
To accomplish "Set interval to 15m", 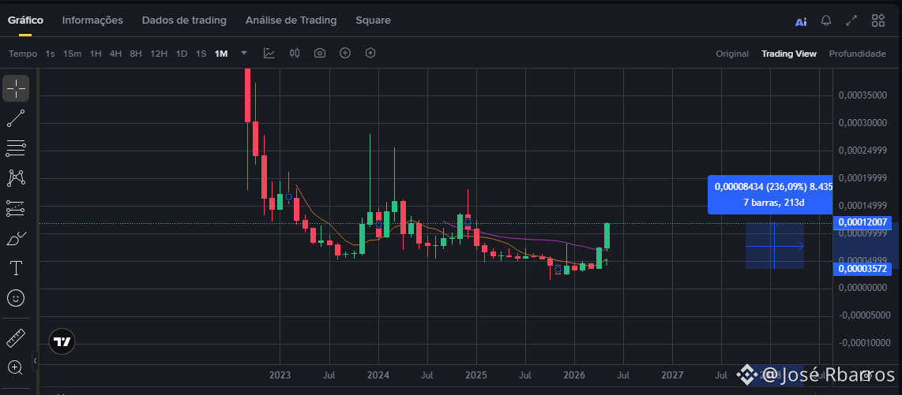I will coord(72,54).
